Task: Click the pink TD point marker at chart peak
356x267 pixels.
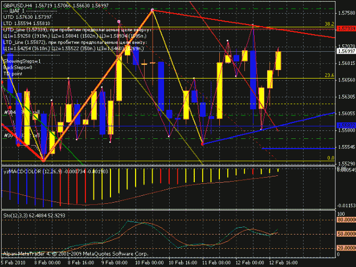Action: (x=152, y=10)
